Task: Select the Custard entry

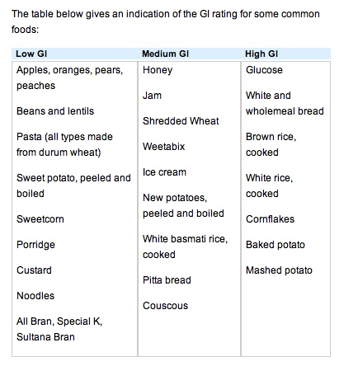Action: pos(34,270)
